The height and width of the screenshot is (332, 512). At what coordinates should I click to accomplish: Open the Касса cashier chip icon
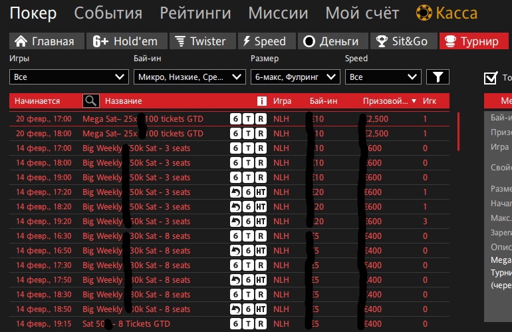click(424, 13)
